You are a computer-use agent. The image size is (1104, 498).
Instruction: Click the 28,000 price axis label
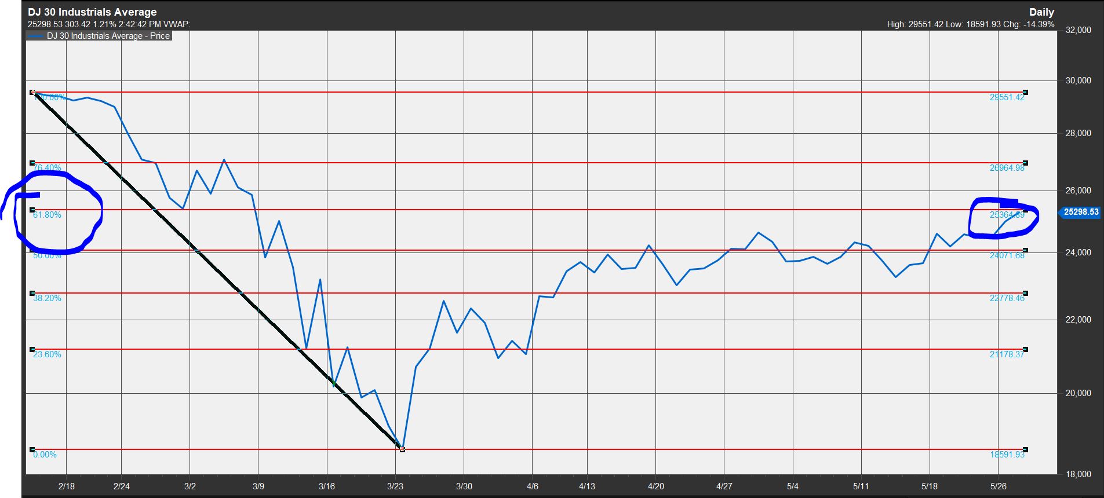(x=1079, y=133)
